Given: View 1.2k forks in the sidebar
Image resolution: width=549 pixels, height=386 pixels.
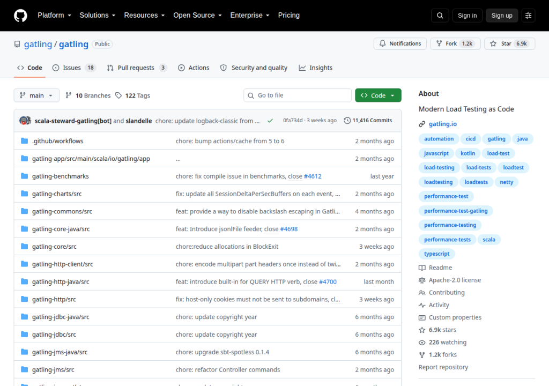Looking at the screenshot, I should pyautogui.click(x=437, y=354).
